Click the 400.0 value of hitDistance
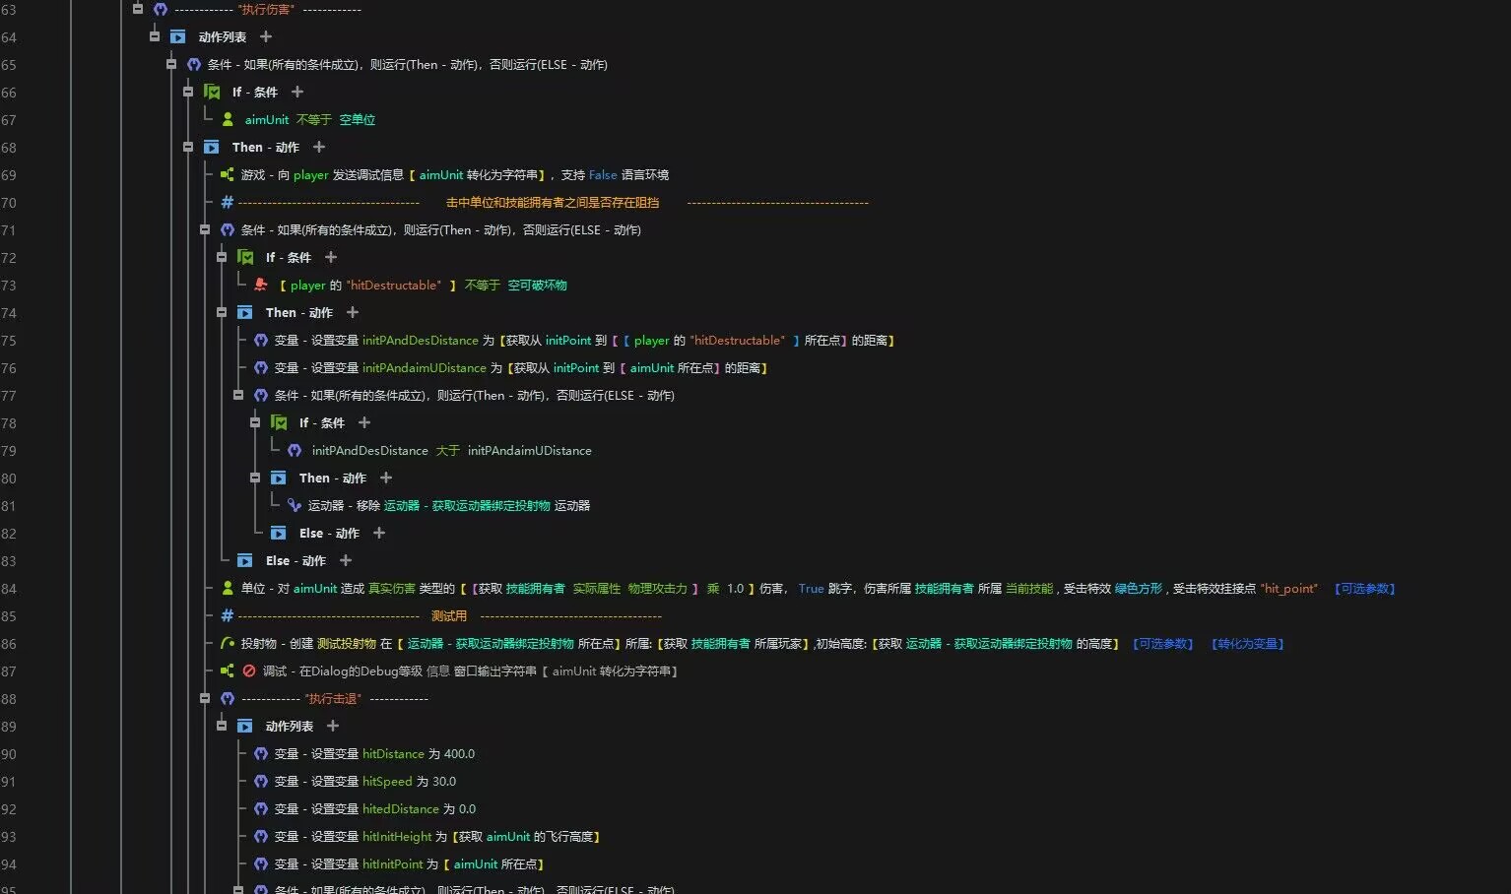 pyautogui.click(x=459, y=754)
